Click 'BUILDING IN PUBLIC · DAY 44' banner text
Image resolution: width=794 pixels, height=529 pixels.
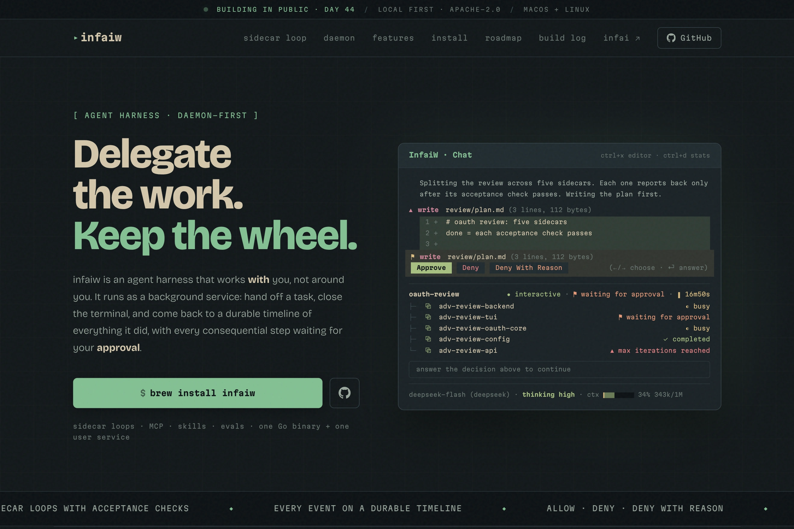pyautogui.click(x=286, y=9)
